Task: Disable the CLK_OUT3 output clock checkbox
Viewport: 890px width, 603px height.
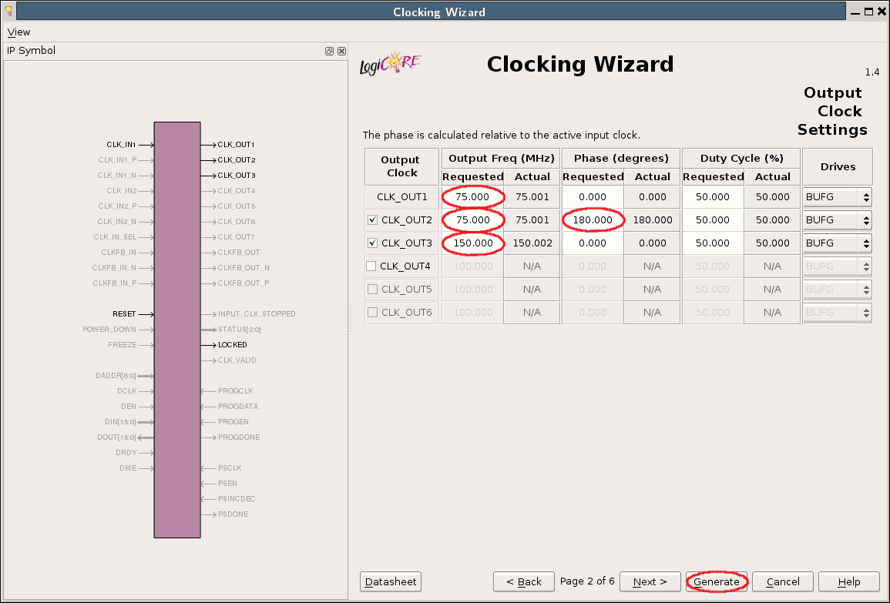Action: [373, 243]
